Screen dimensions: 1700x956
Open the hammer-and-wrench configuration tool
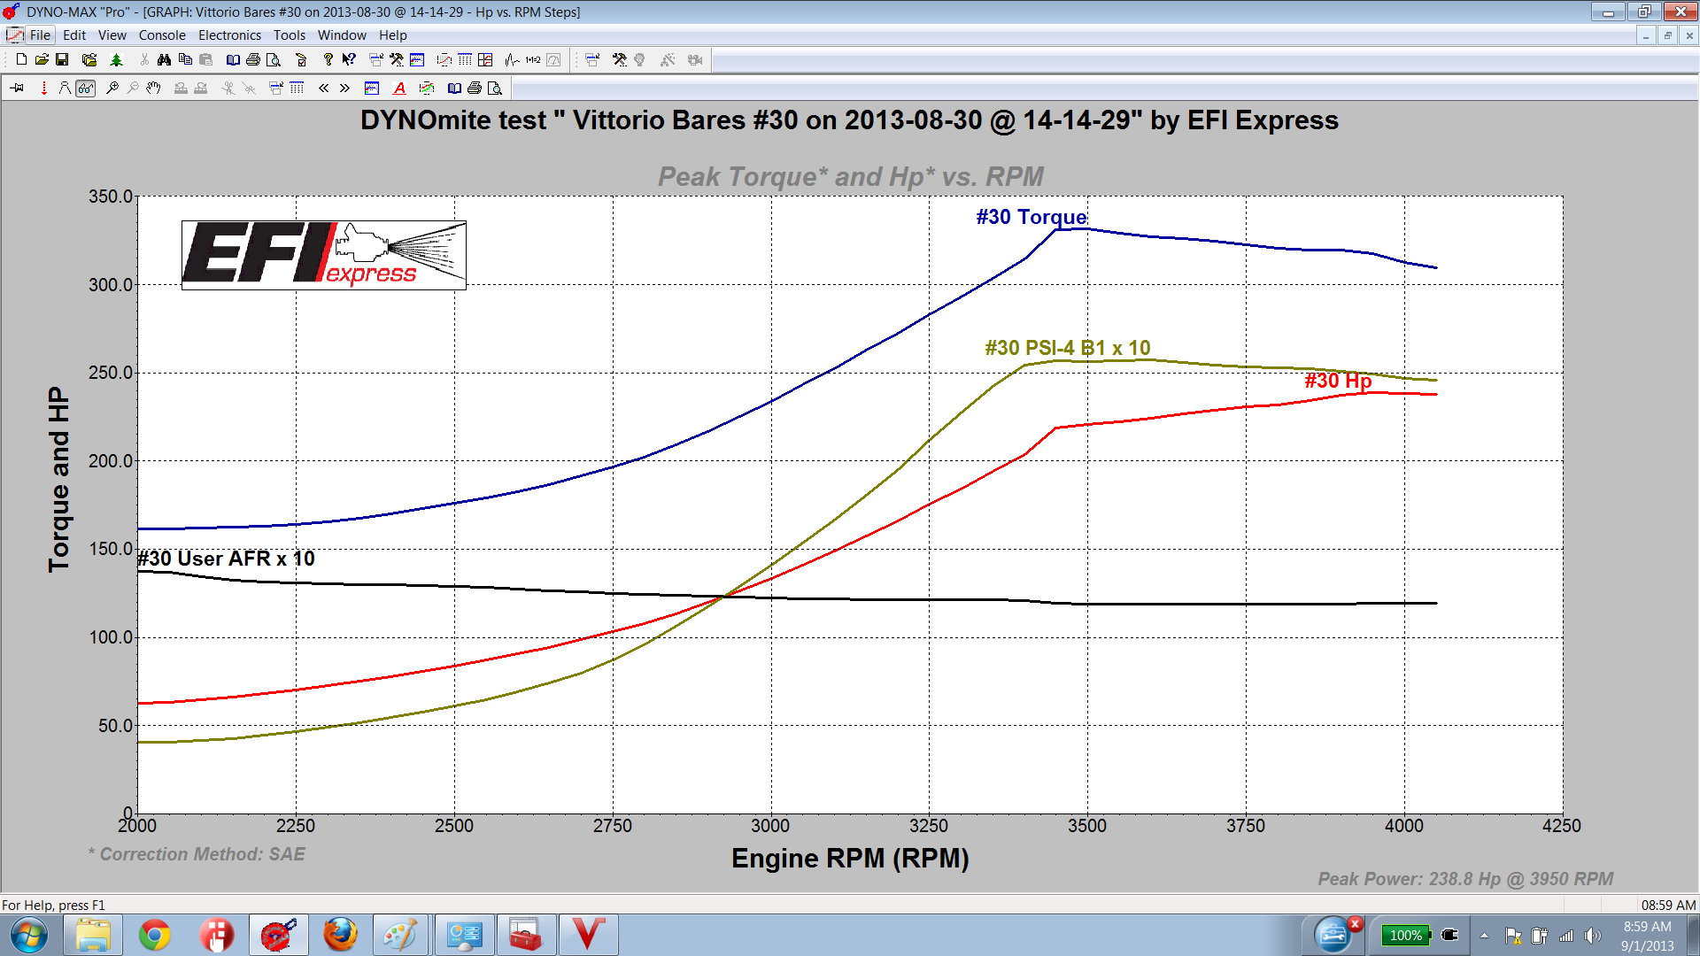click(396, 60)
